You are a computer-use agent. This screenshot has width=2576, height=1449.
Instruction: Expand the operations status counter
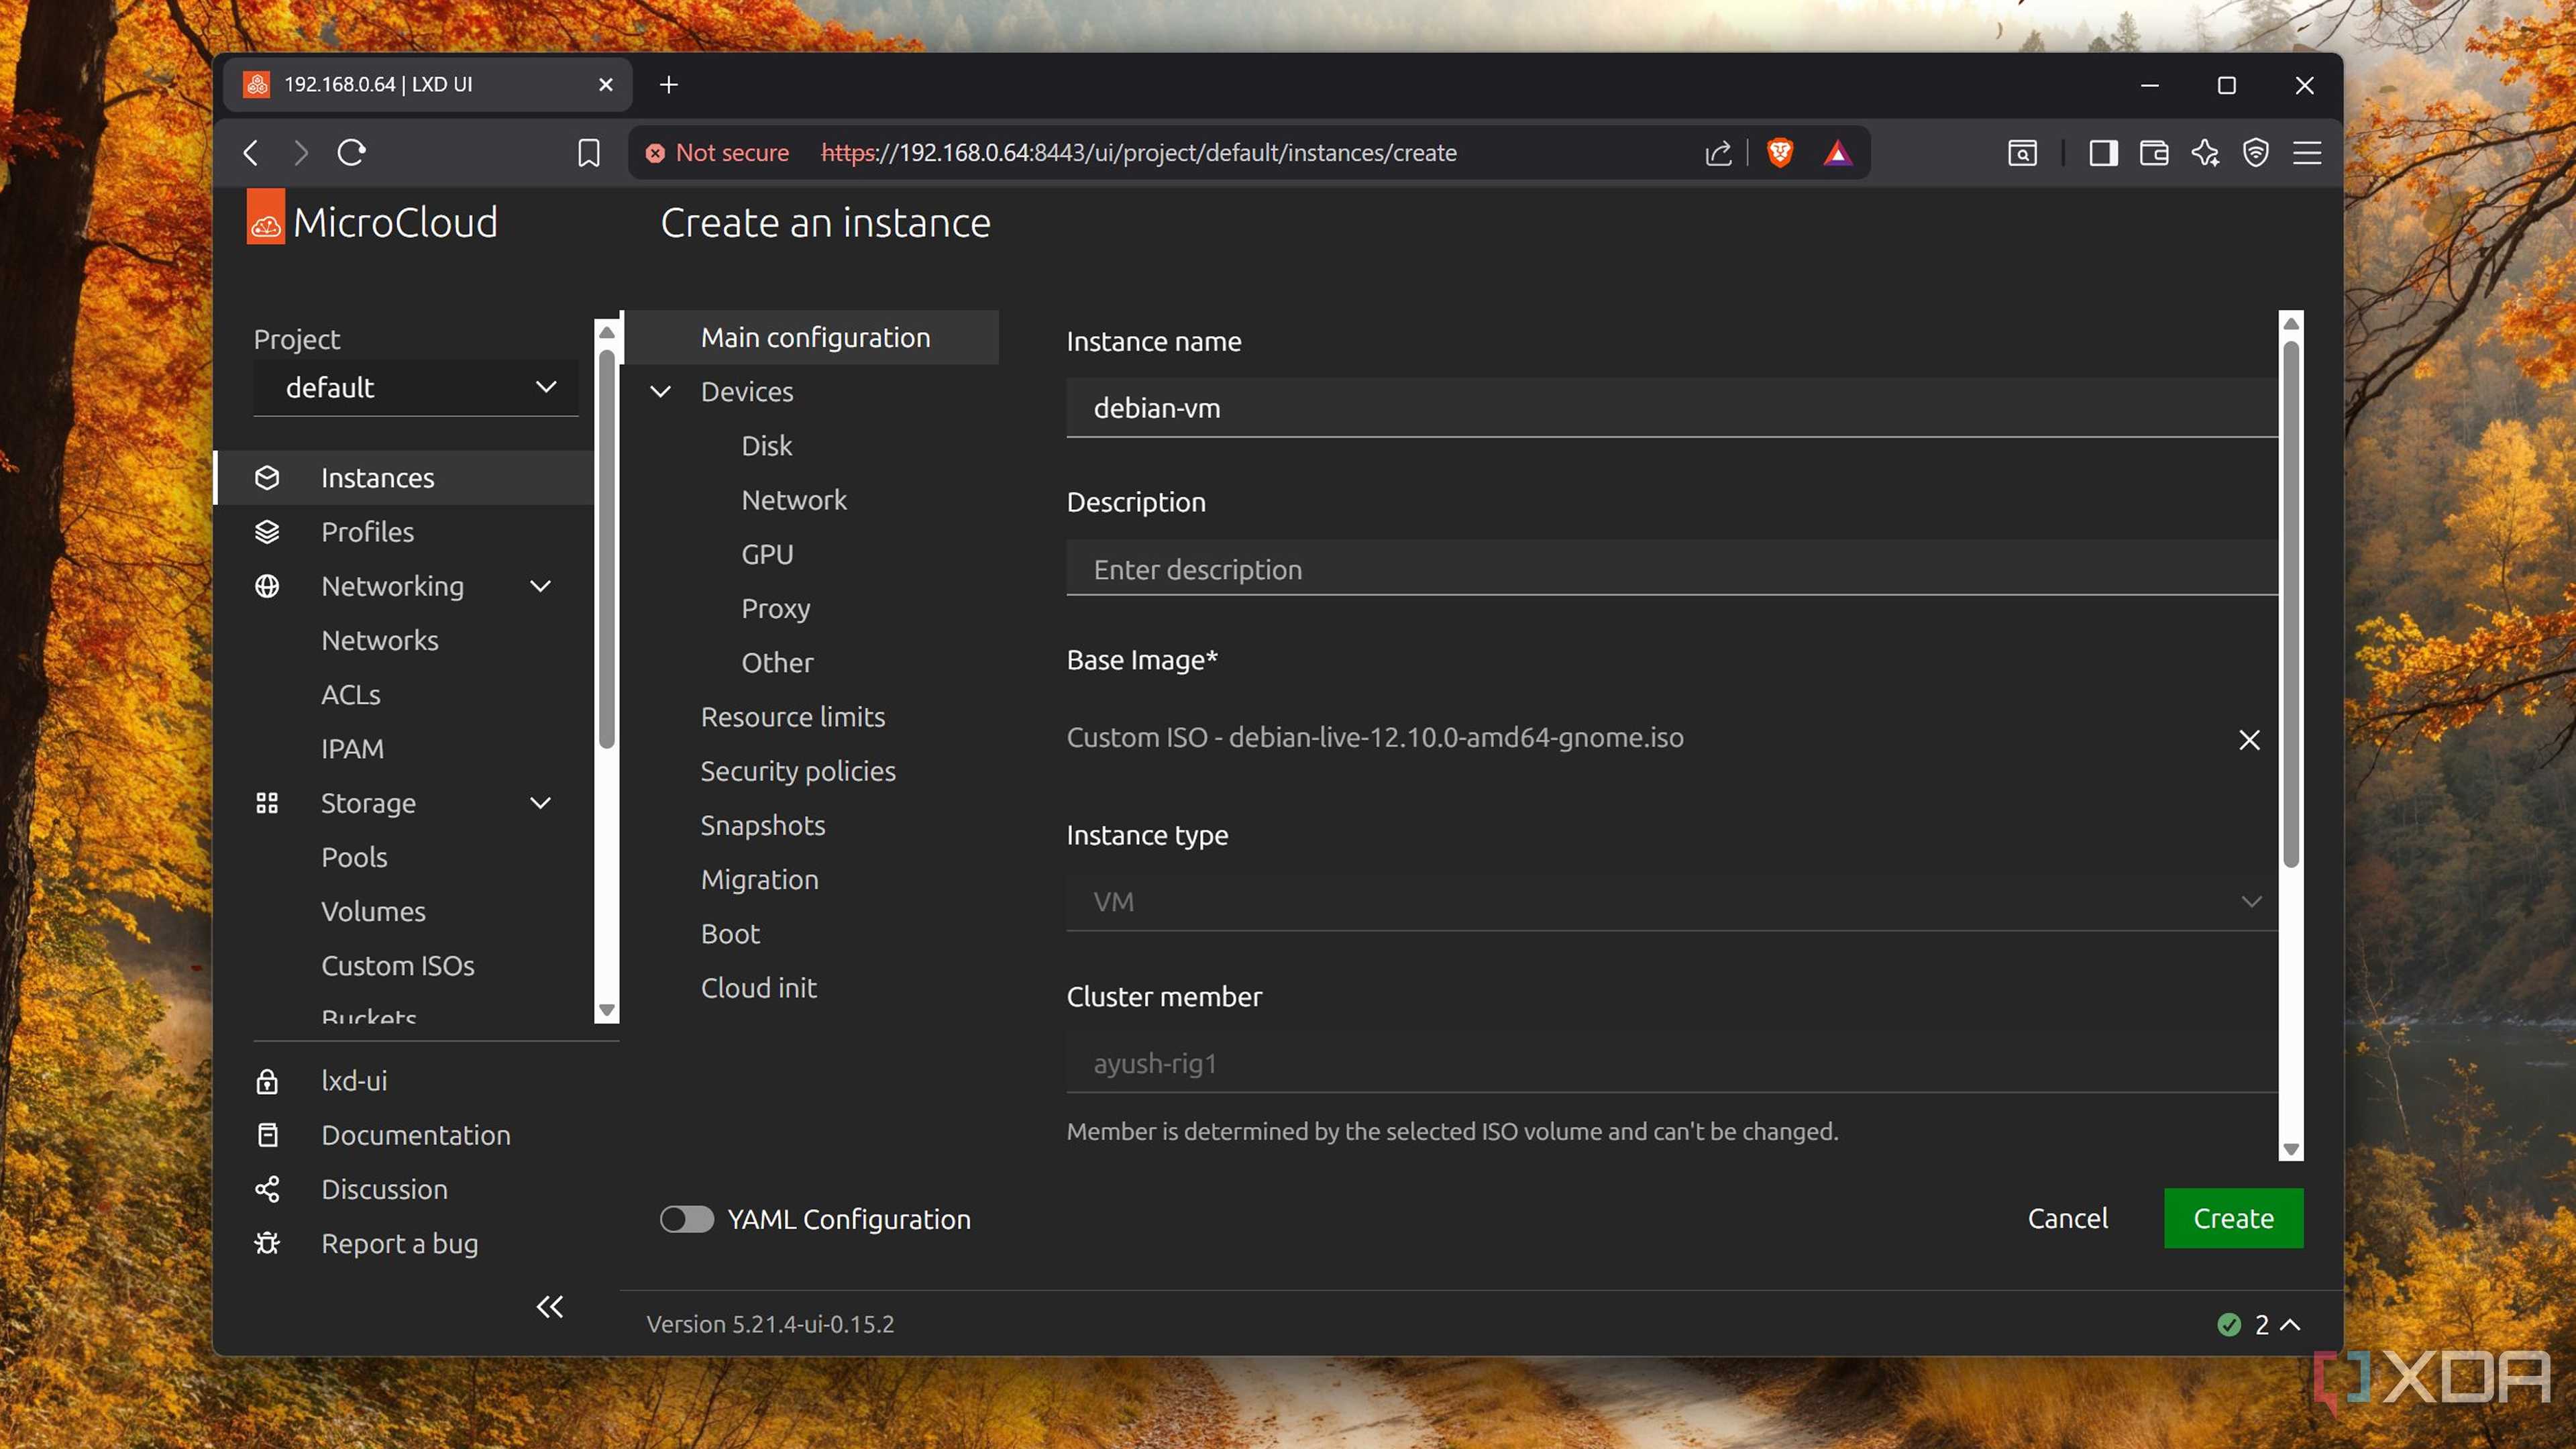[2260, 1325]
